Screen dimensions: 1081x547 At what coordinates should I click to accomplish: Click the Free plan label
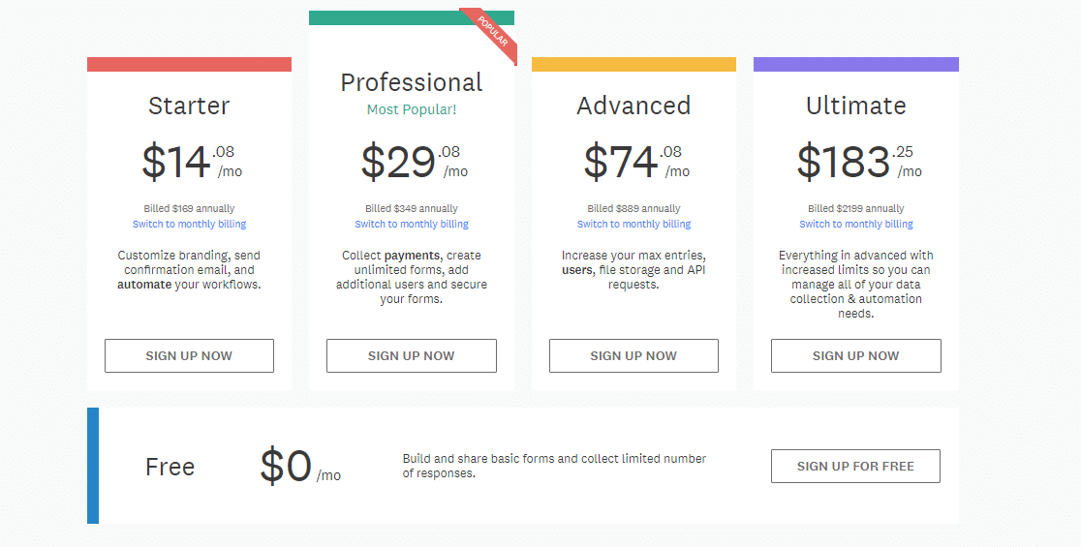tap(170, 467)
